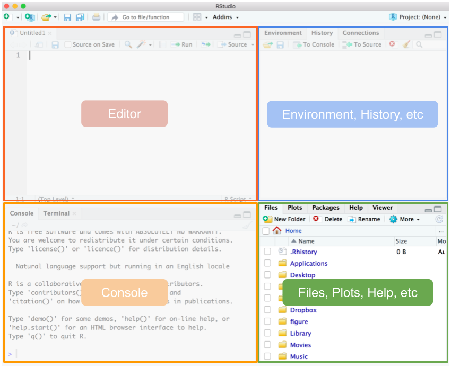Switch to the Help tab
The image size is (451, 368).
356,208
